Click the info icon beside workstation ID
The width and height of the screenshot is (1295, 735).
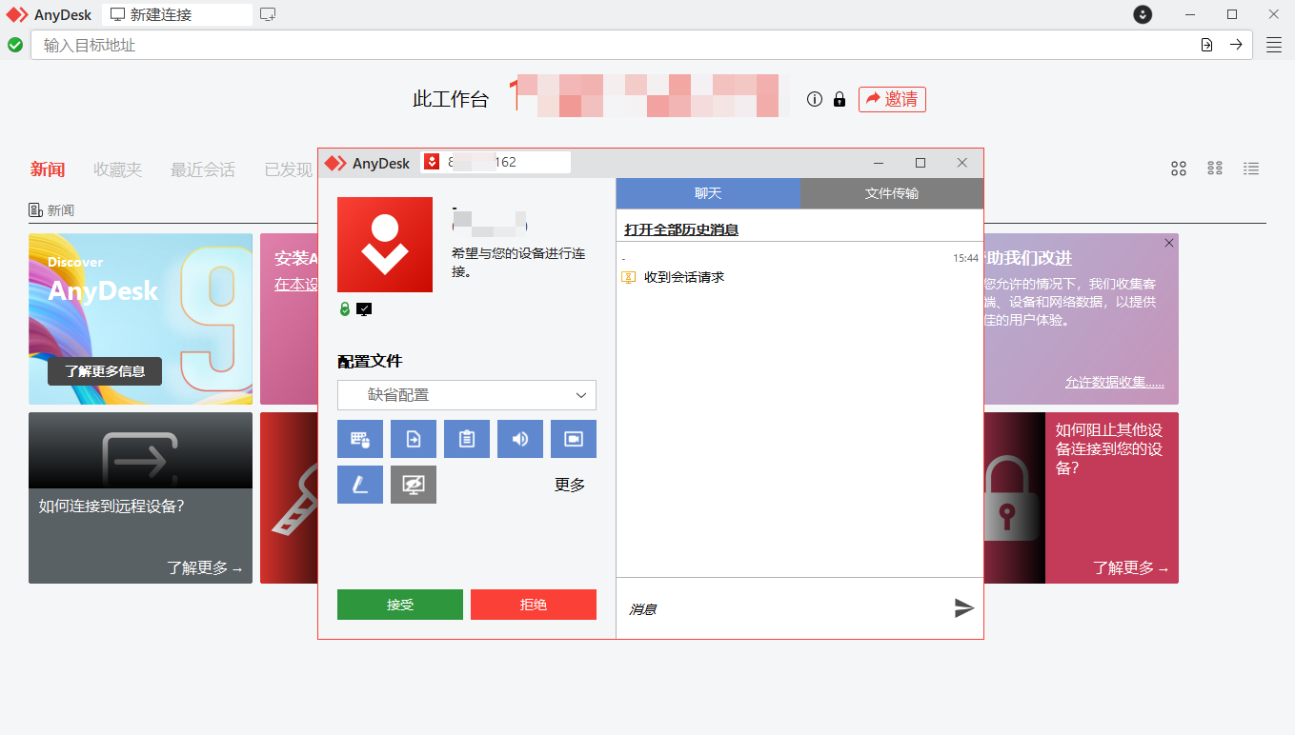pyautogui.click(x=814, y=99)
